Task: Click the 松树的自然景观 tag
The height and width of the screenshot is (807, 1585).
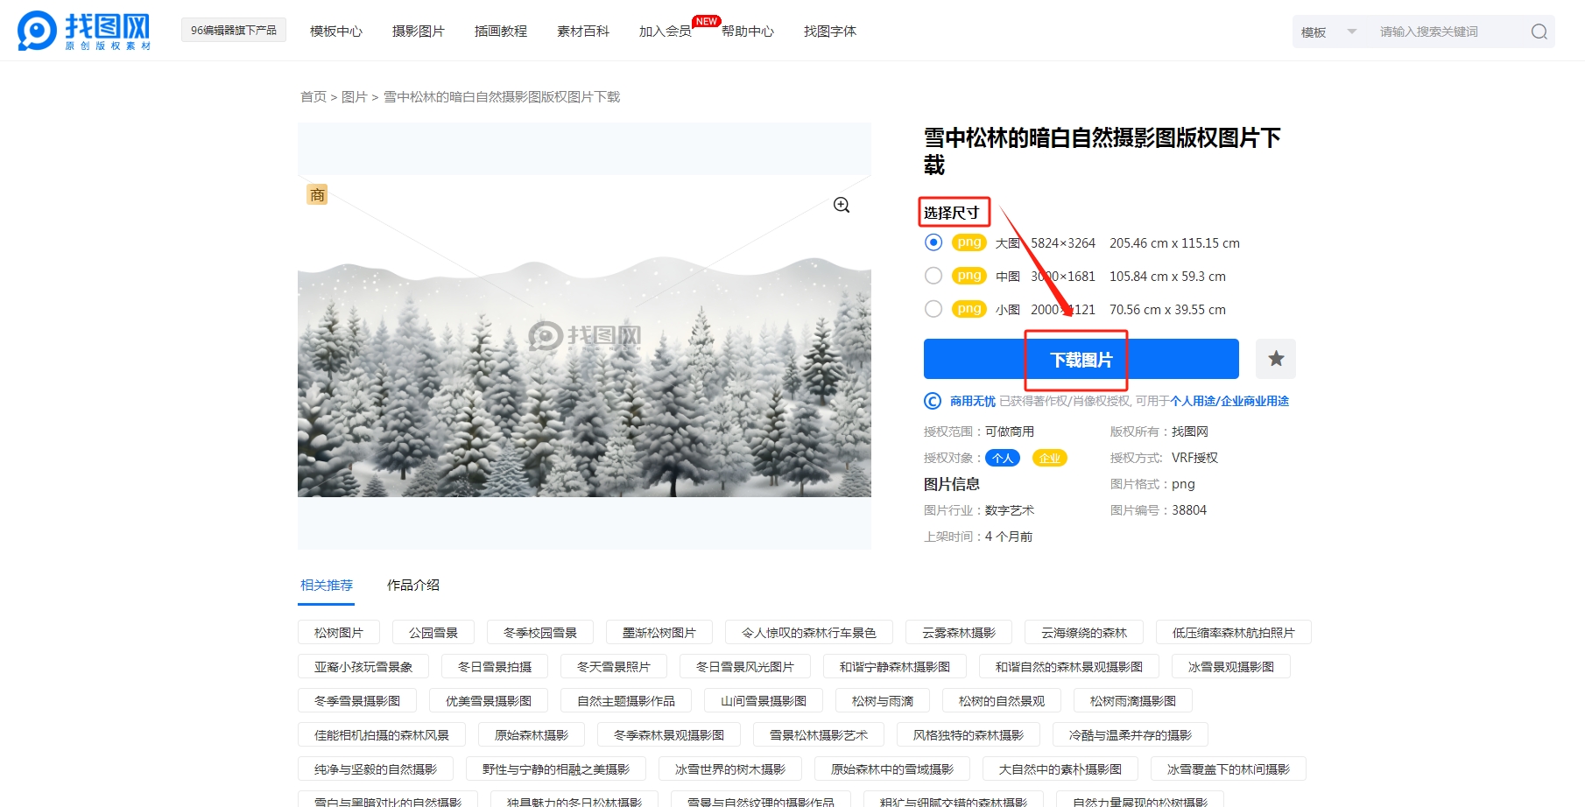Action: coord(1002,700)
